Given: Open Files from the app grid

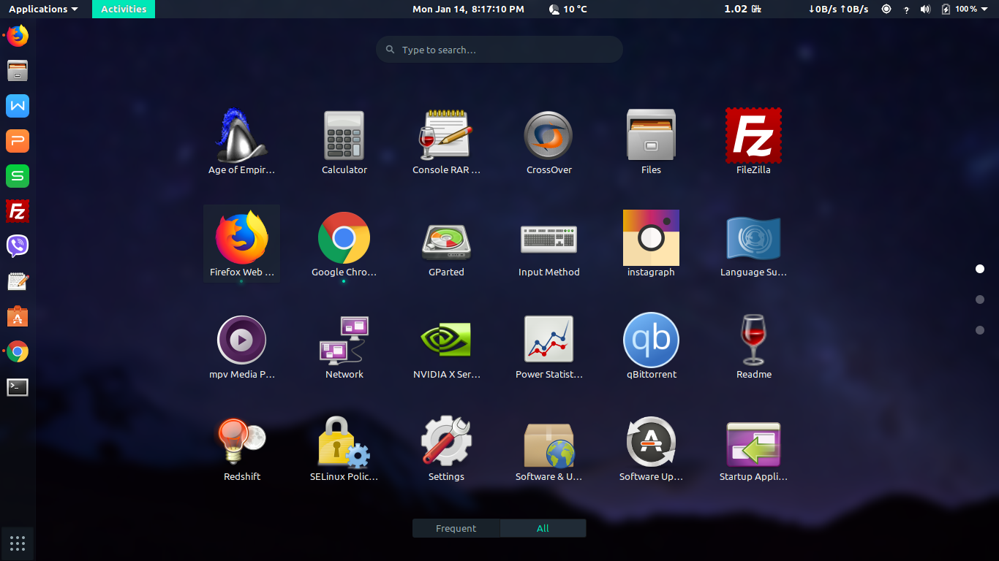Looking at the screenshot, I should [x=651, y=136].
